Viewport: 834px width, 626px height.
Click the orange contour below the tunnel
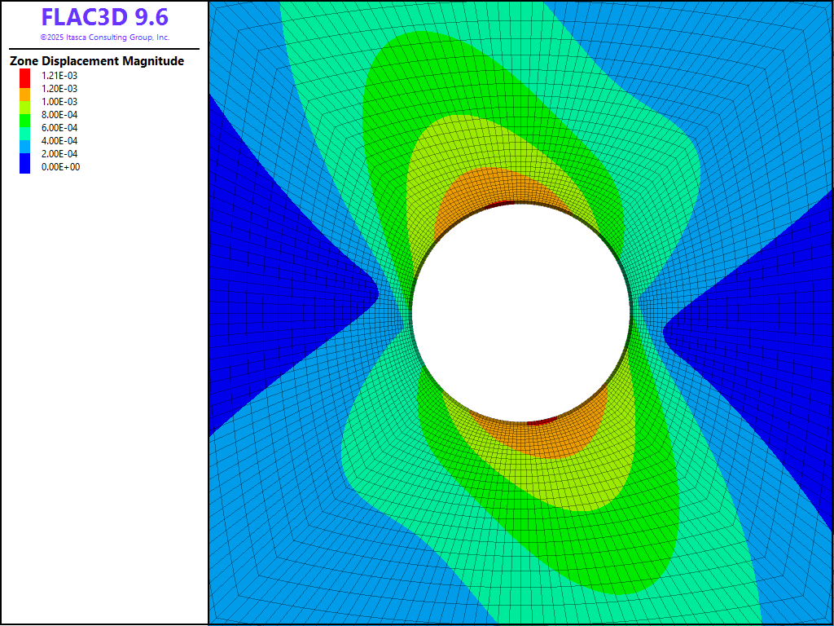click(538, 439)
